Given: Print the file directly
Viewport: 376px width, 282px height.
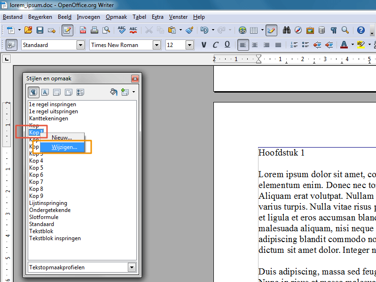Looking at the screenshot, I should [x=94, y=30].
